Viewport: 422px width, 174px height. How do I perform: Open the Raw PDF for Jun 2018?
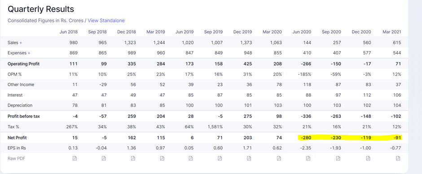[75, 158]
